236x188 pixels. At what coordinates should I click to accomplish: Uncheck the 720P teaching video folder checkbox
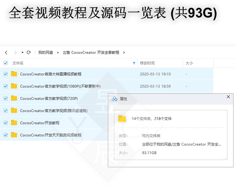pos(6,98)
